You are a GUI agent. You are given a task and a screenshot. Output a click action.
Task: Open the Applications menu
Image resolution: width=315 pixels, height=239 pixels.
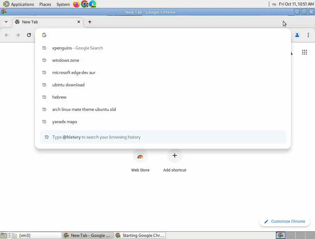(x=18, y=4)
